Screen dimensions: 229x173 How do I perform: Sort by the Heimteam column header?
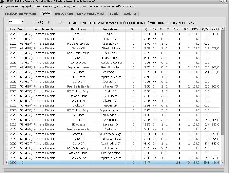[78, 29]
